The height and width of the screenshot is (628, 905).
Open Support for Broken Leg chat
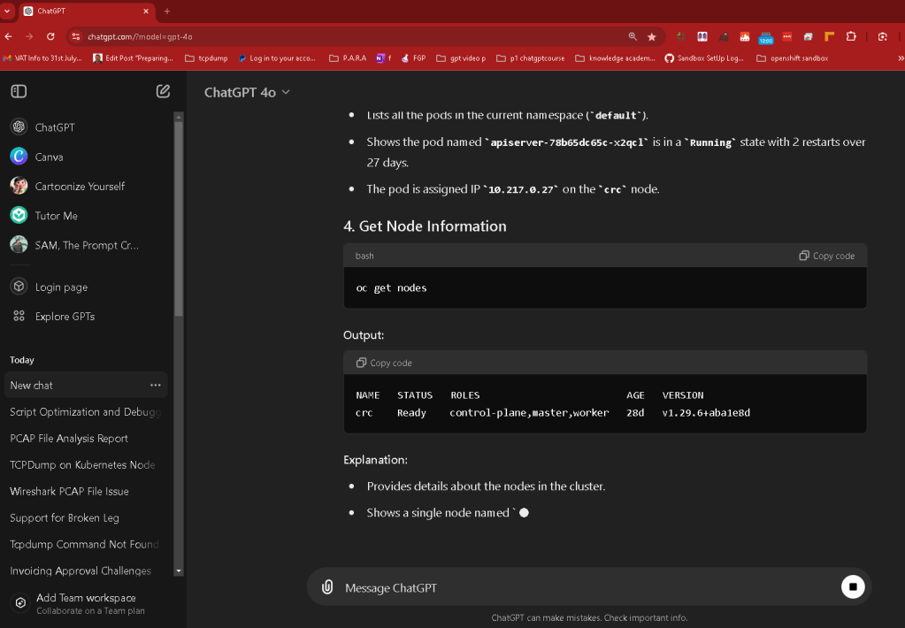[86, 517]
